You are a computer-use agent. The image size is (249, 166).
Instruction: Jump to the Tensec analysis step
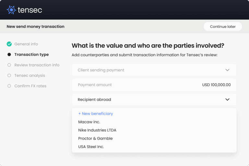pyautogui.click(x=30, y=76)
